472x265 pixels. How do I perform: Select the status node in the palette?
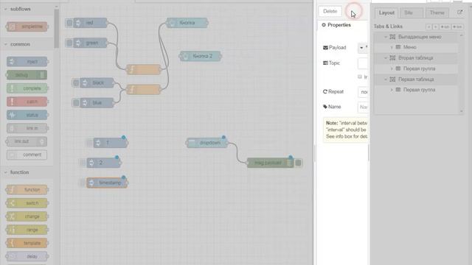(x=27, y=115)
